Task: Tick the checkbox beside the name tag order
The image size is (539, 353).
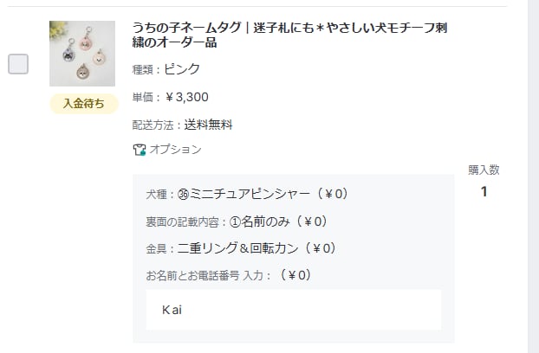Action: (18, 63)
